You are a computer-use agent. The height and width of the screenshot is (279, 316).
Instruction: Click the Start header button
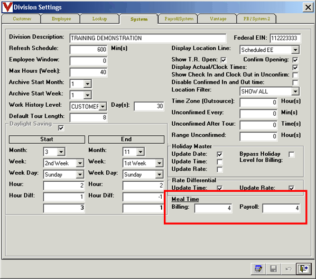tap(47, 139)
